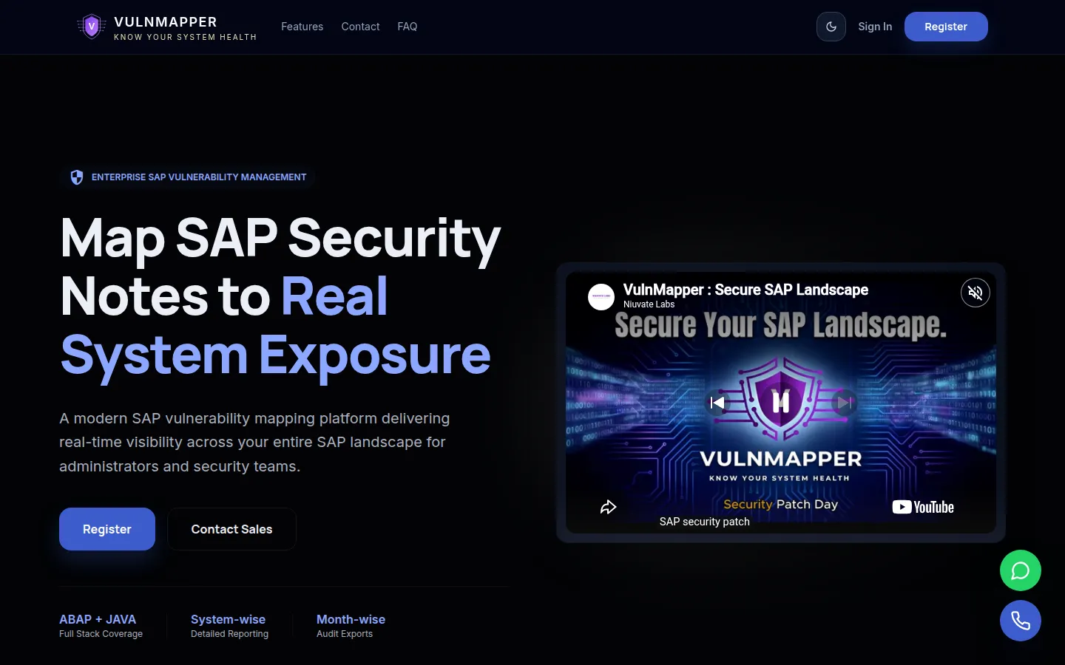The image size is (1065, 665).
Task: Click the 'Month-wise' stat text
Action: [351, 619]
